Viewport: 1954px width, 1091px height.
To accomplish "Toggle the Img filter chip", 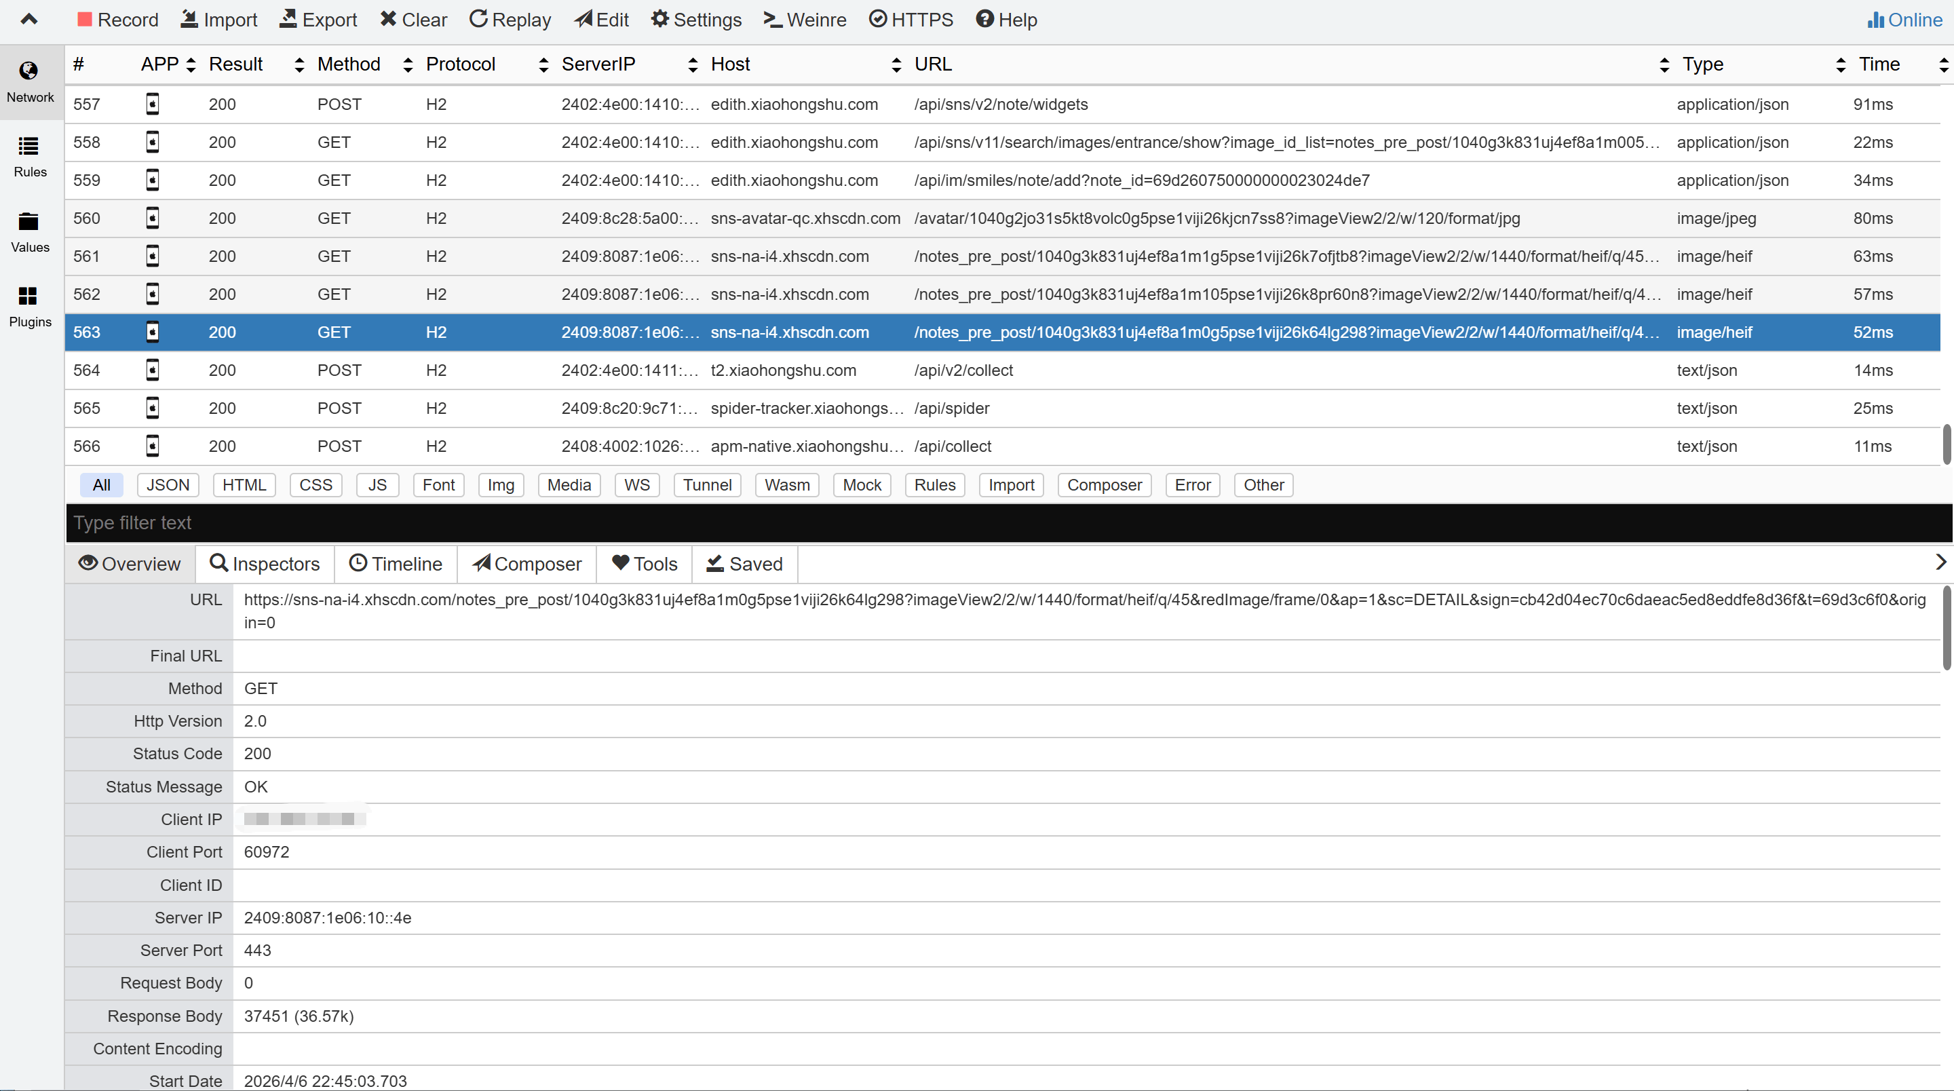I will 501,485.
